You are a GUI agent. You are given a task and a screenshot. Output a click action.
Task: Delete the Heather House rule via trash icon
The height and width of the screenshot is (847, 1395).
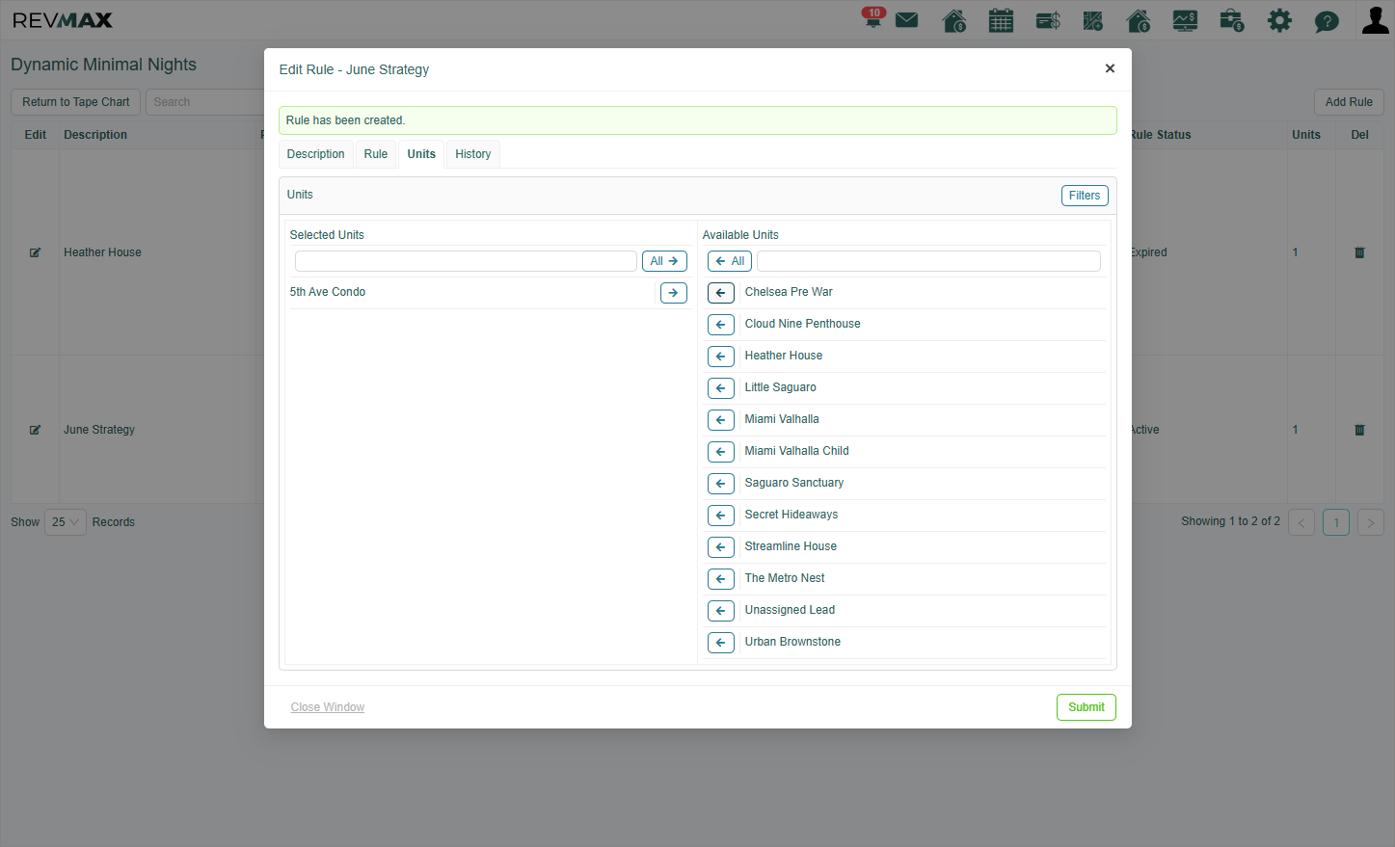coord(1359,252)
